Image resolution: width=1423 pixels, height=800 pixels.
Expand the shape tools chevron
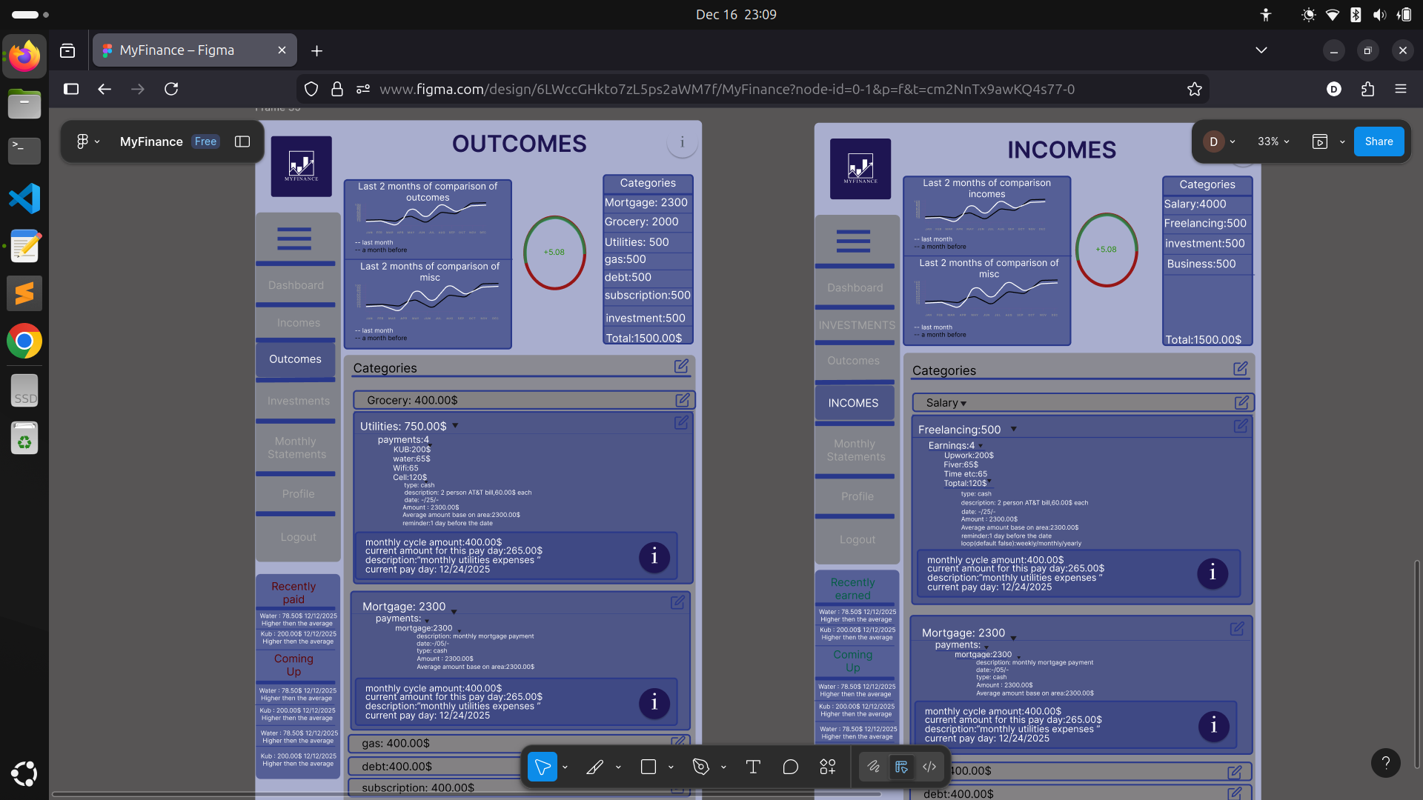[x=671, y=767]
